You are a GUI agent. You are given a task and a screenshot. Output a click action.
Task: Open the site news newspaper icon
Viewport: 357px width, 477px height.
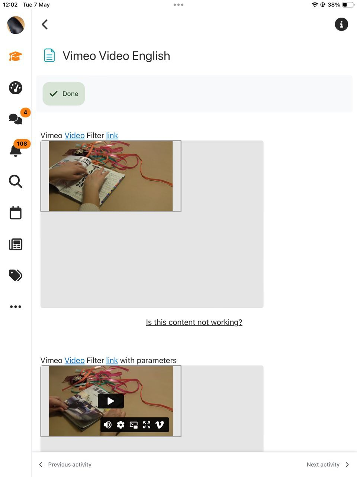[16, 244]
